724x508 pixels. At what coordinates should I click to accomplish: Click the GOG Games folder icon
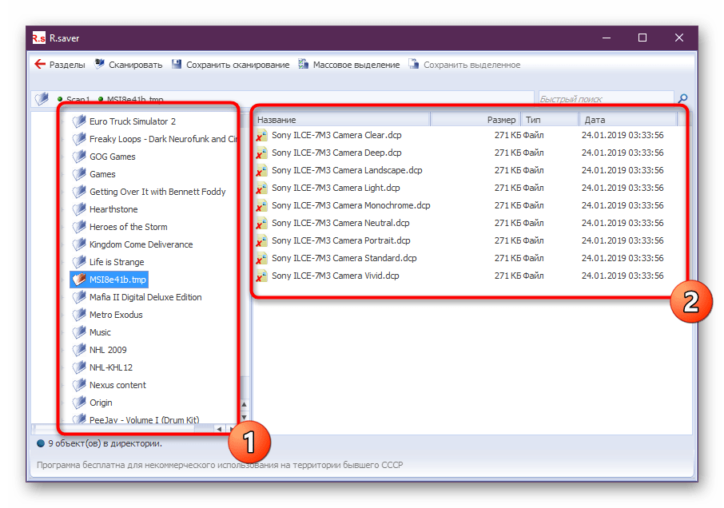click(79, 156)
